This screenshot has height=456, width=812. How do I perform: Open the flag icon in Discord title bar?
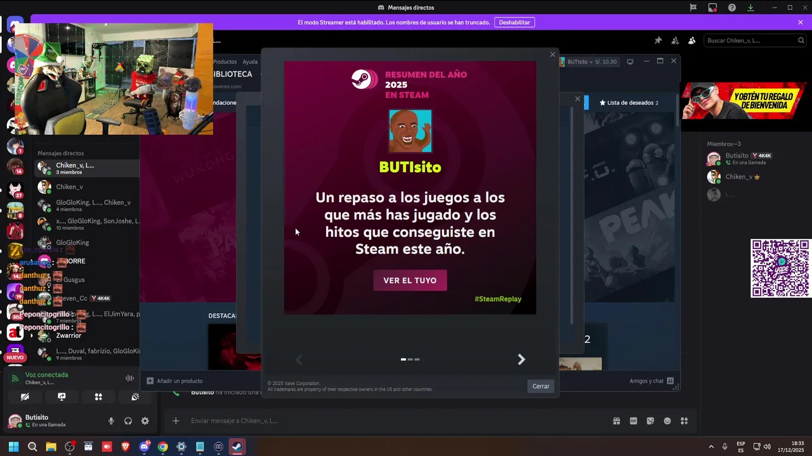[x=693, y=8]
